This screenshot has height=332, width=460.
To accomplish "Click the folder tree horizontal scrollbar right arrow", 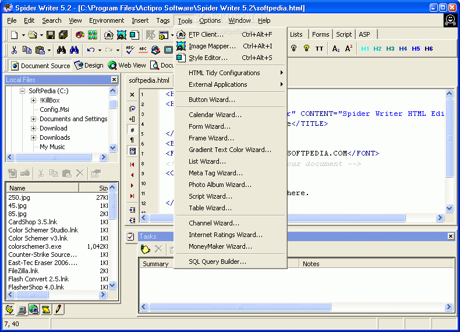I will (x=103, y=157).
